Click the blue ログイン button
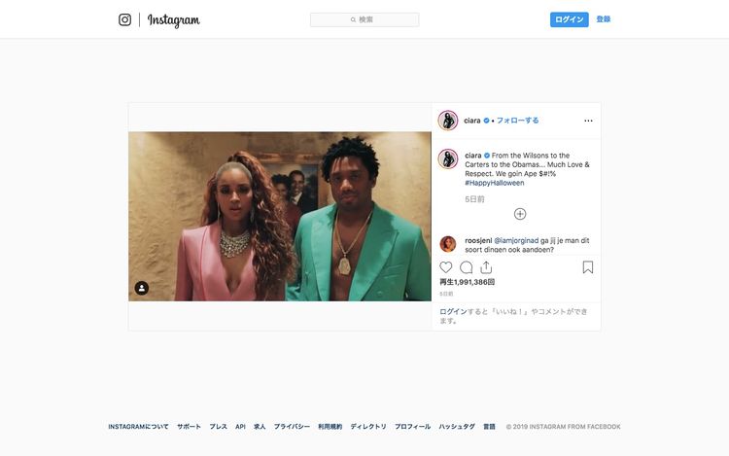The width and height of the screenshot is (729, 456). [569, 19]
